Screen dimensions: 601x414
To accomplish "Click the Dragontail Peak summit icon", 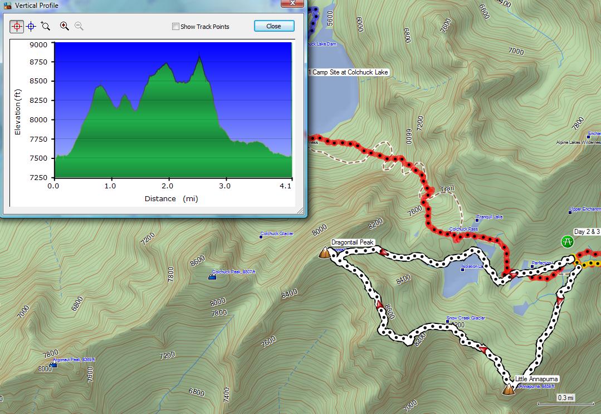I will click(325, 252).
